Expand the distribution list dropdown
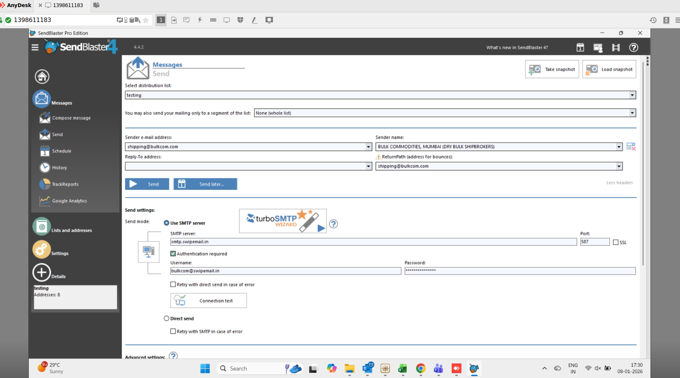The image size is (680, 378). [x=632, y=95]
